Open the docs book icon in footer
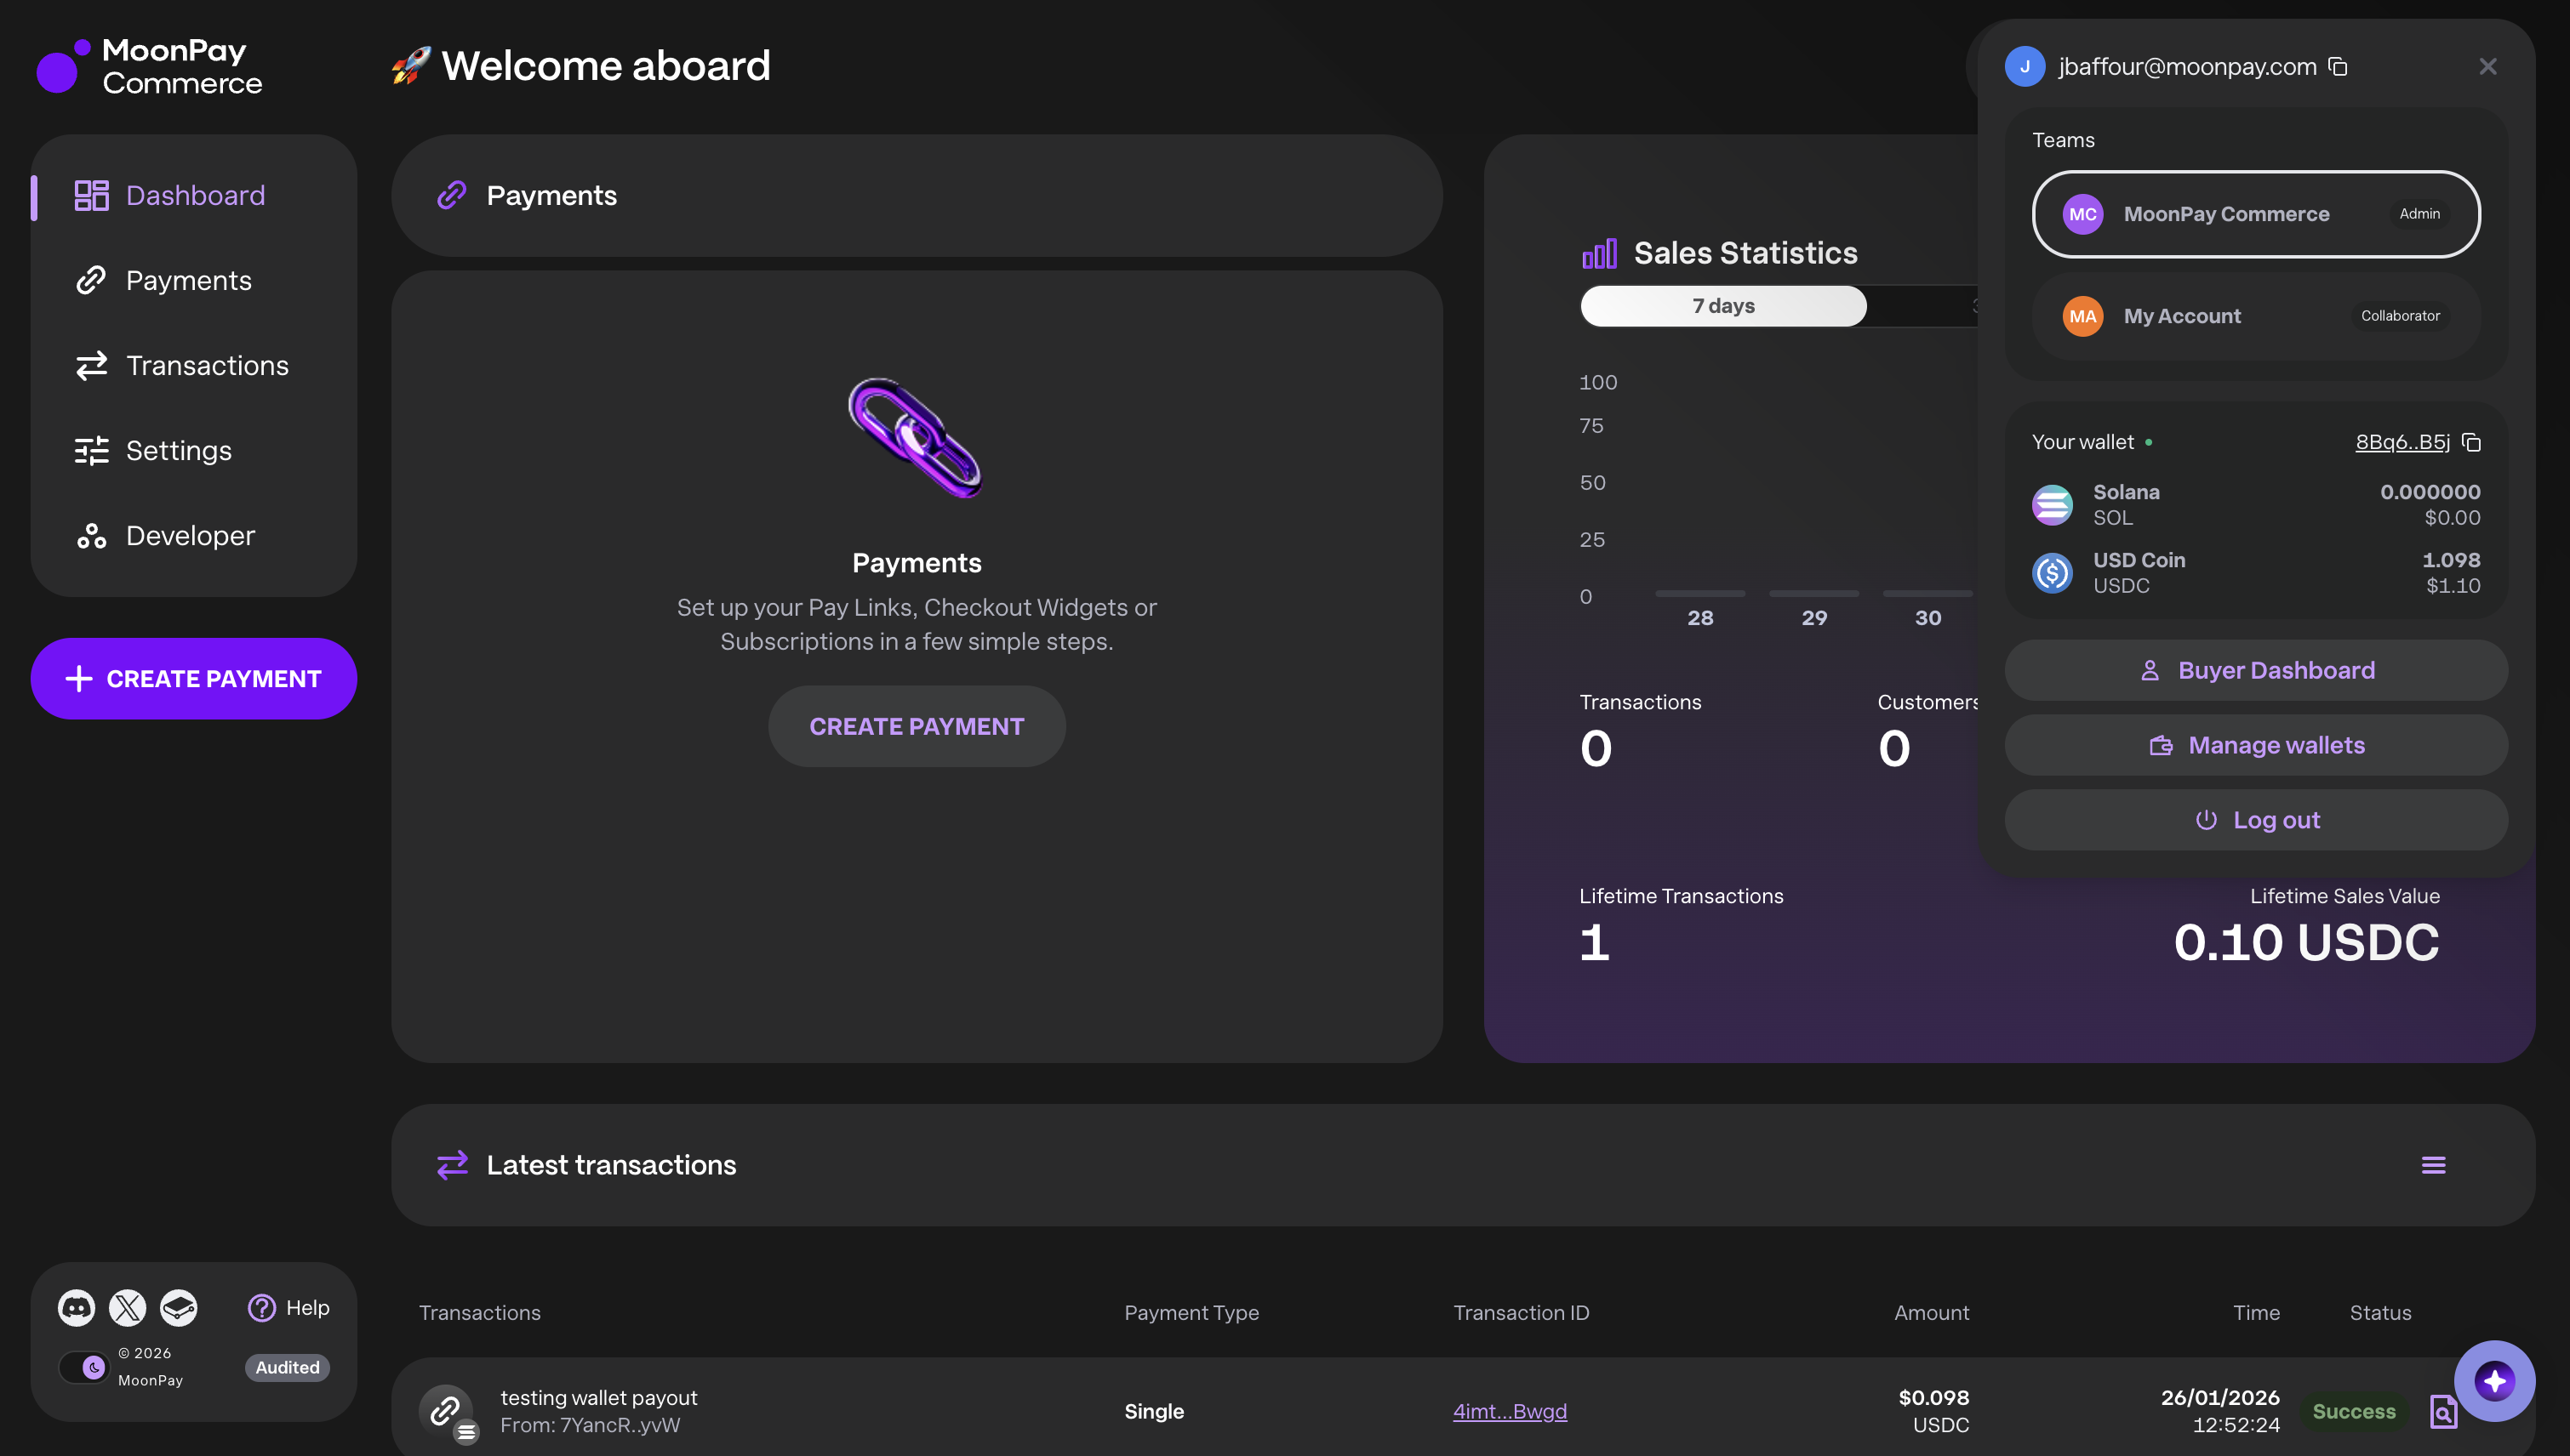 click(x=179, y=1307)
